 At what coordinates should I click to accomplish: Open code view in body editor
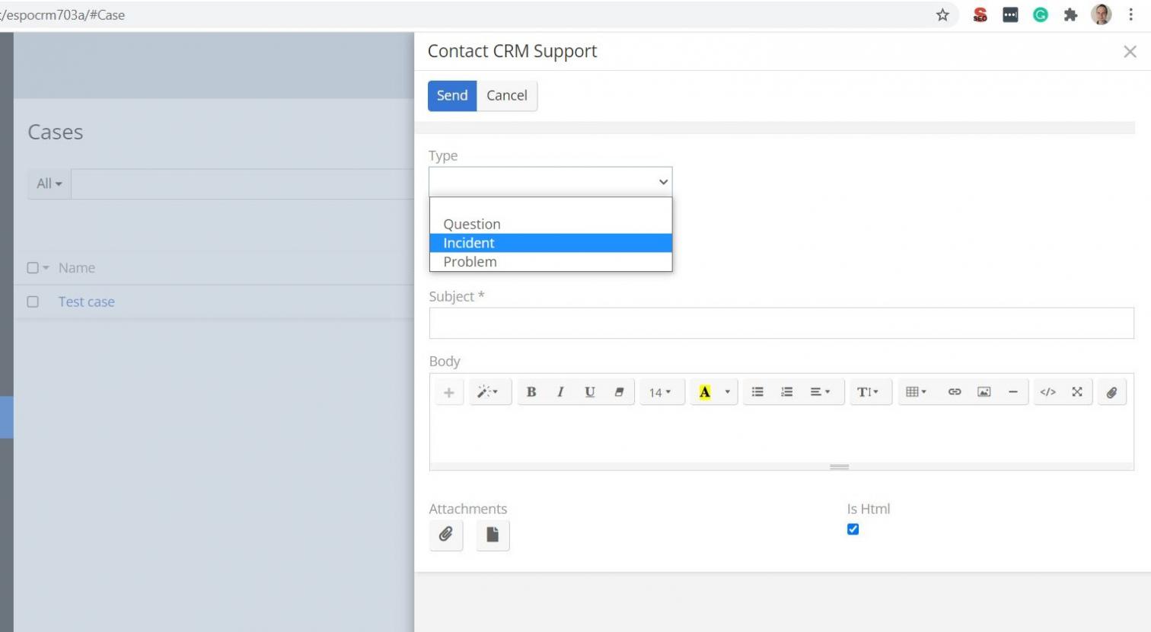click(x=1047, y=392)
